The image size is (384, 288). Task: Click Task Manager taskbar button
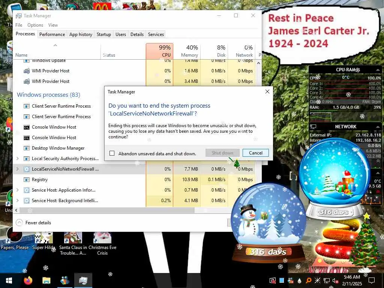pos(83,280)
